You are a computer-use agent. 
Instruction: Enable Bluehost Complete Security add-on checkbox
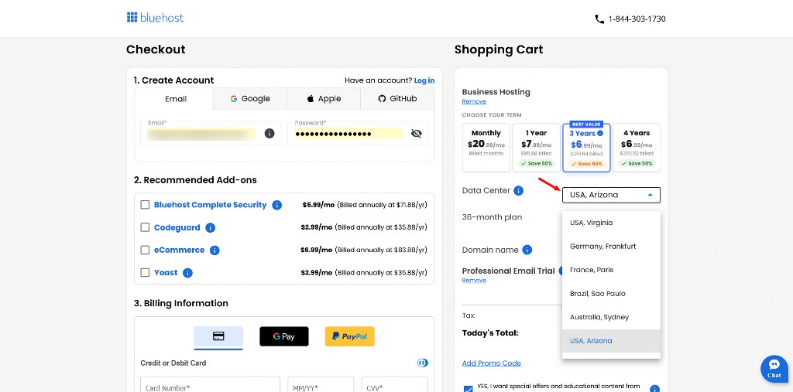coord(145,205)
